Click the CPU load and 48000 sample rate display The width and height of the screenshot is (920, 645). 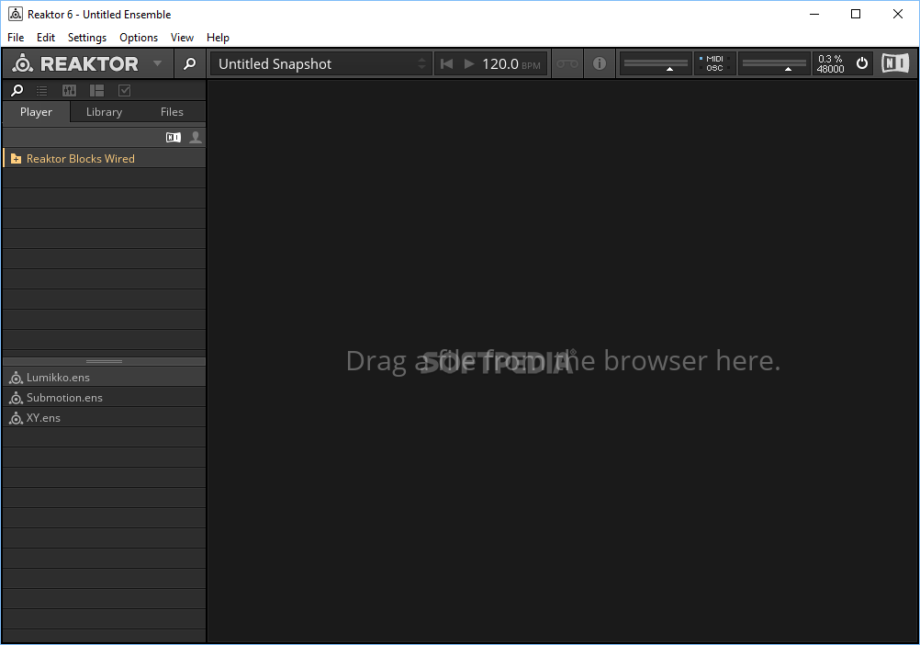[830, 64]
